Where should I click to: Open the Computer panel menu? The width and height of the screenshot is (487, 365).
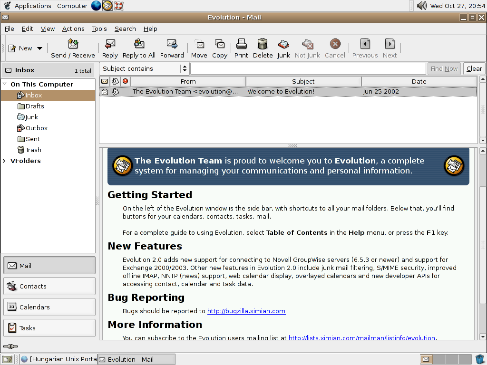(x=72, y=6)
